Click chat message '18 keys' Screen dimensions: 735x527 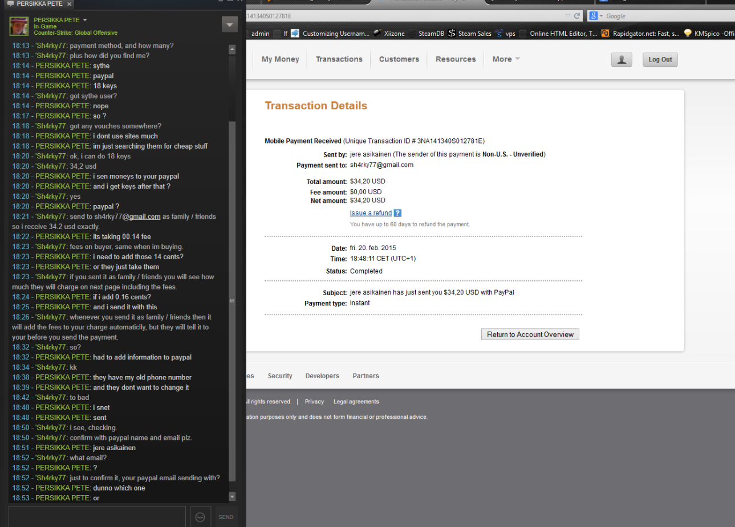105,86
